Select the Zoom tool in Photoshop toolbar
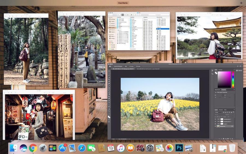The width and height of the screenshot is (246, 154). pyautogui.click(x=109, y=111)
